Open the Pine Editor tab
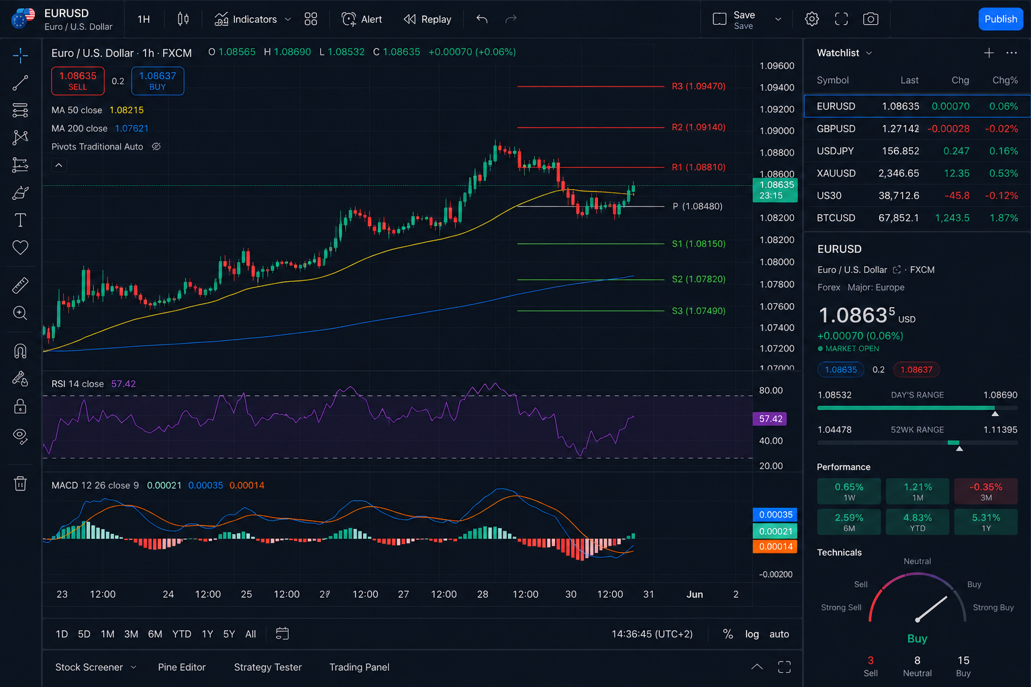The image size is (1031, 687). tap(181, 667)
